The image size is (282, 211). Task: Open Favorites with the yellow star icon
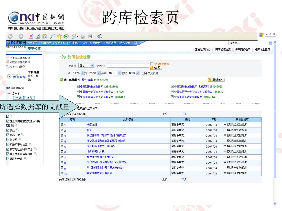pyautogui.click(x=59, y=36)
